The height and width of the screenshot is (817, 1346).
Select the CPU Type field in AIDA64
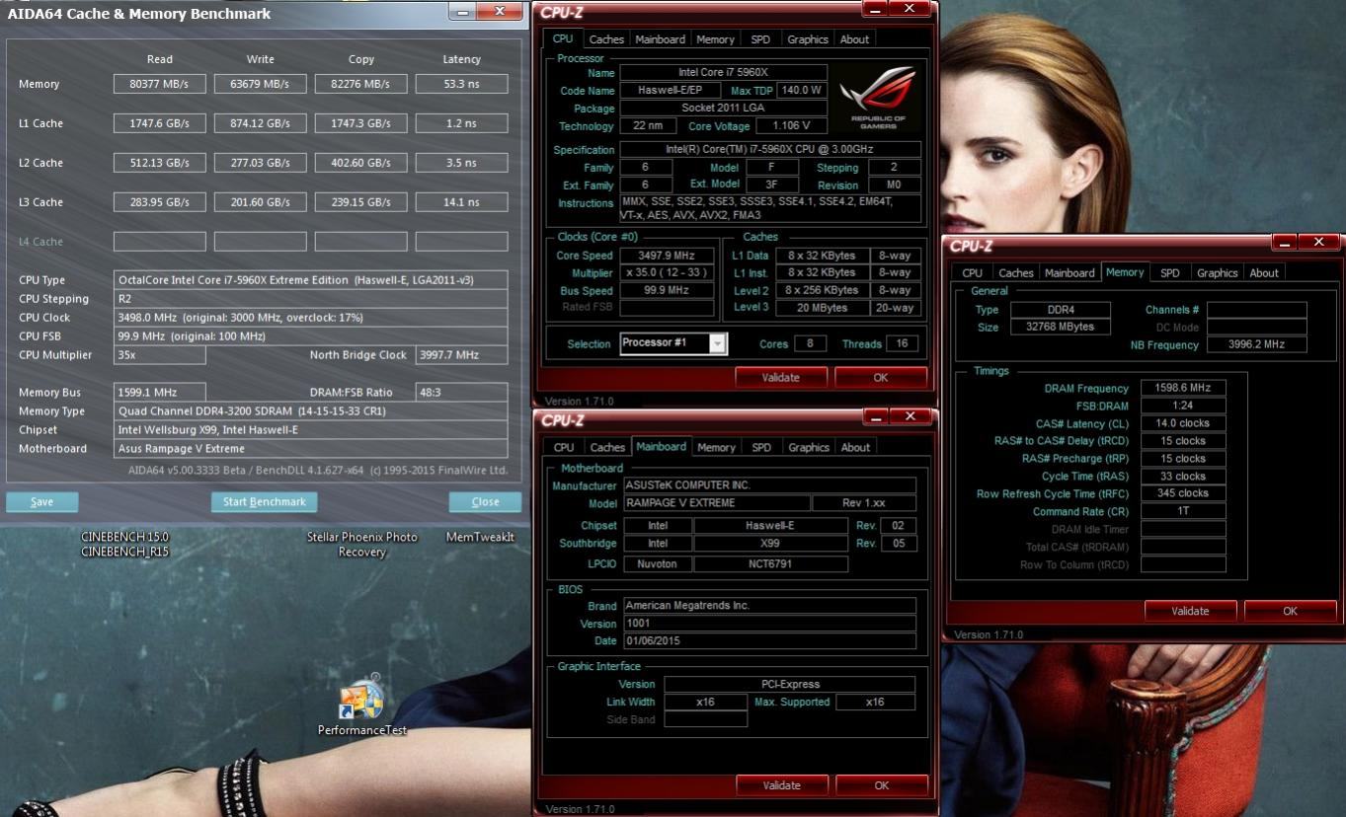coord(311,280)
